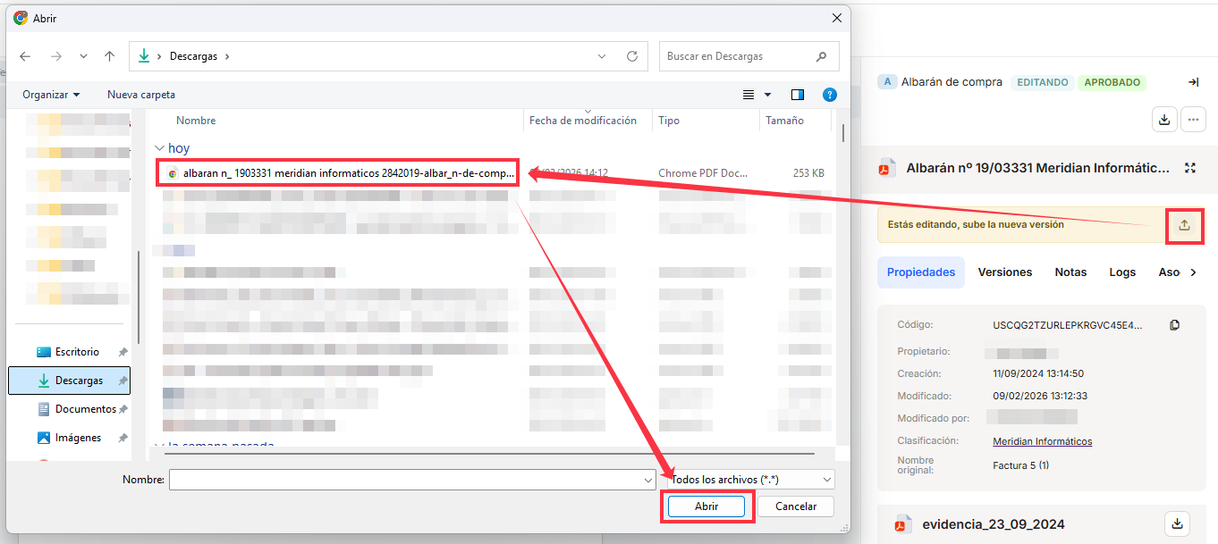
Task: Open the Meridian Informáticos classification link
Action: click(1042, 441)
